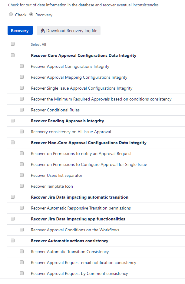
Task: Tick the Select All checkbox
Action: (13, 44)
